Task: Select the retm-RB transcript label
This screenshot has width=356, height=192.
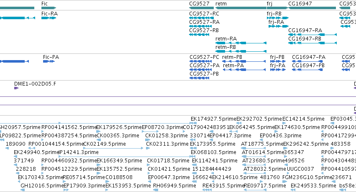Action: click(x=225, y=47)
